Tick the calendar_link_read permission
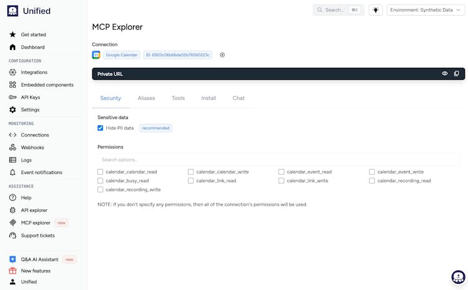This screenshot has height=290, width=468. pos(191,181)
